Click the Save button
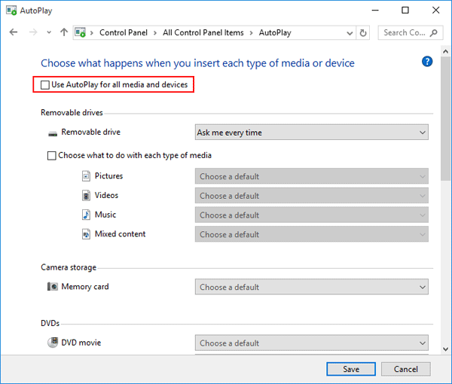The width and height of the screenshot is (452, 384). point(351,369)
